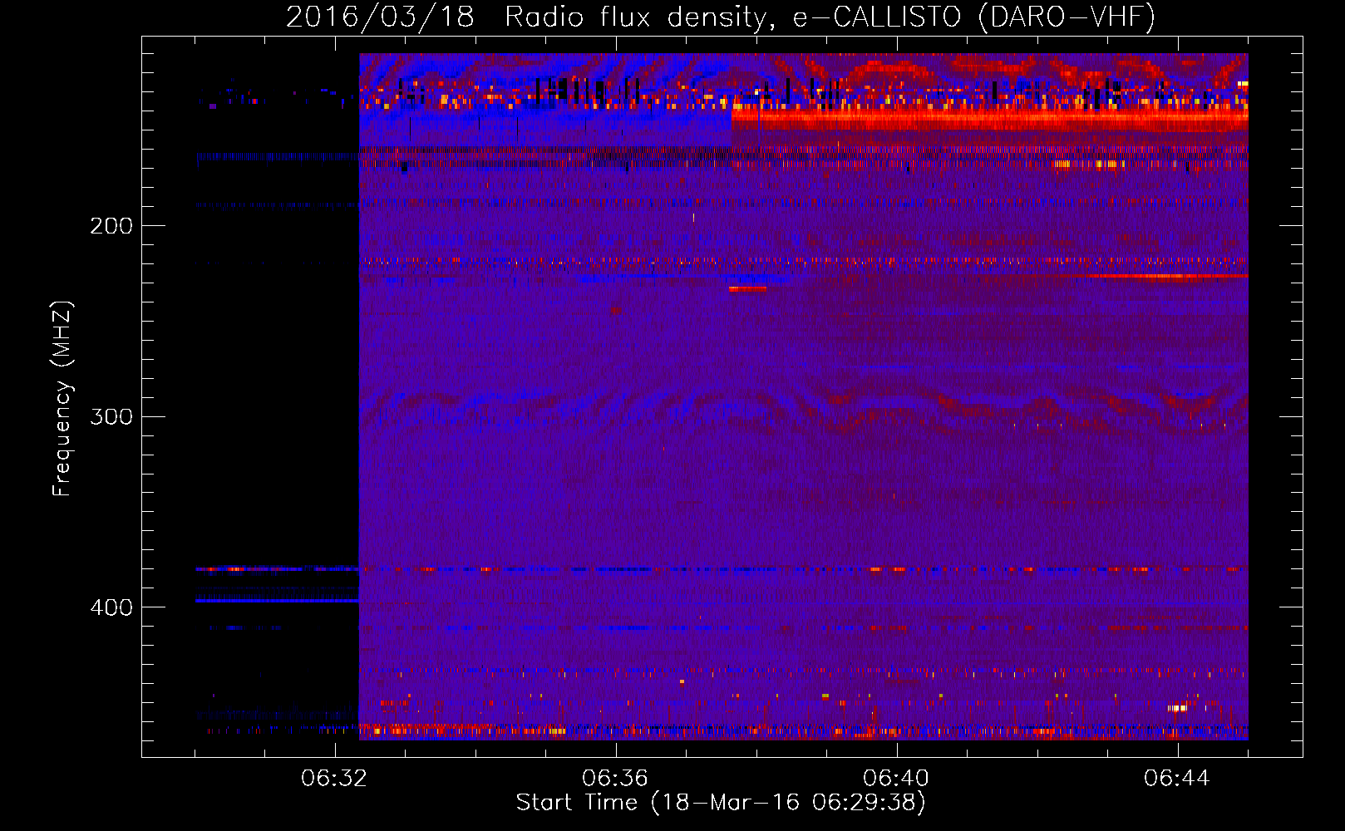The height and width of the screenshot is (831, 1345).
Task: Click the bright red-orange emission band near top right
Action: tap(989, 120)
